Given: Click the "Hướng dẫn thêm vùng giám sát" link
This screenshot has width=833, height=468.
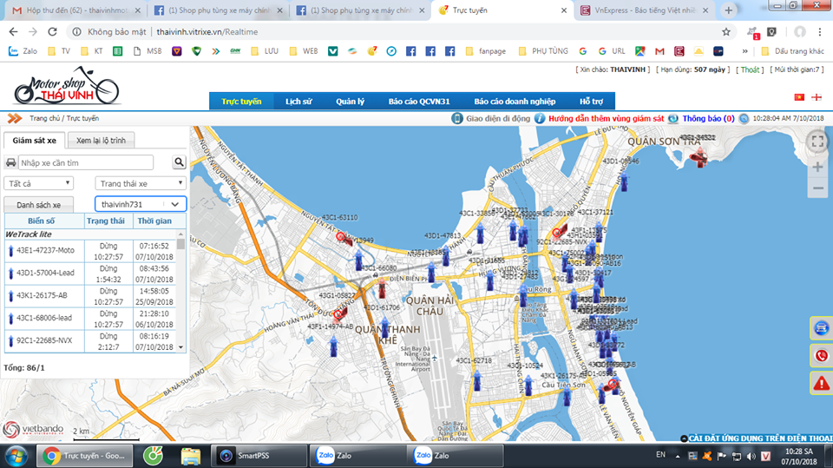Looking at the screenshot, I should [x=606, y=118].
